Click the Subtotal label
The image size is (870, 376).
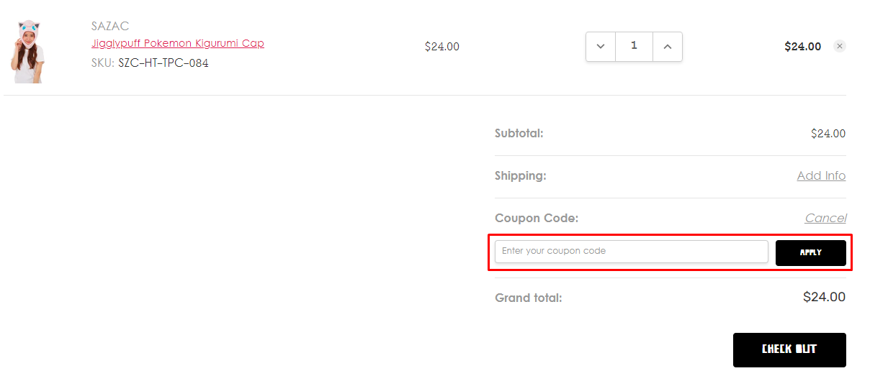tap(519, 133)
